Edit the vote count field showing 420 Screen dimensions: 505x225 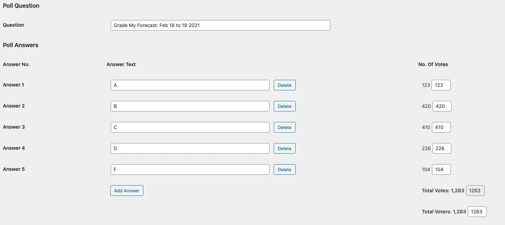[442, 106]
